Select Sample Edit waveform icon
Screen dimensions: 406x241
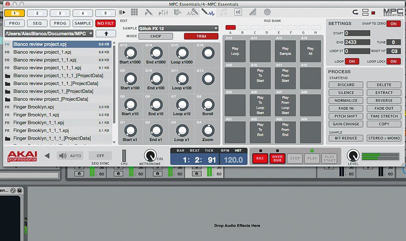[208, 12]
